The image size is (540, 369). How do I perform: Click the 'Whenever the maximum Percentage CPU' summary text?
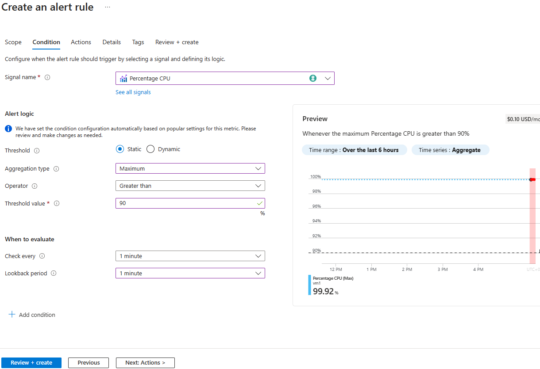pyautogui.click(x=386, y=133)
